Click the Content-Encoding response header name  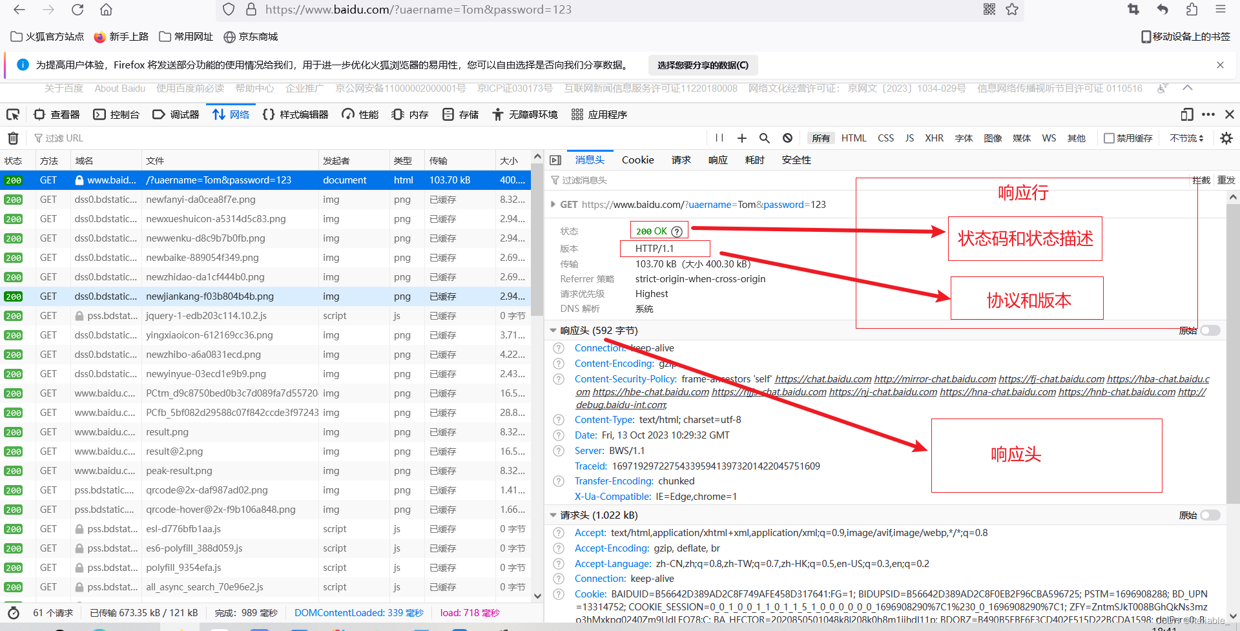[x=614, y=364]
